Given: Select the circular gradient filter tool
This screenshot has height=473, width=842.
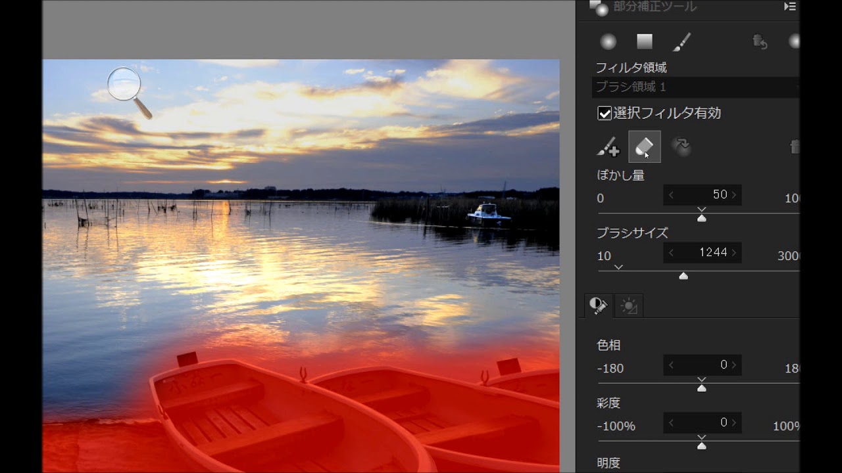Looking at the screenshot, I should click(608, 41).
